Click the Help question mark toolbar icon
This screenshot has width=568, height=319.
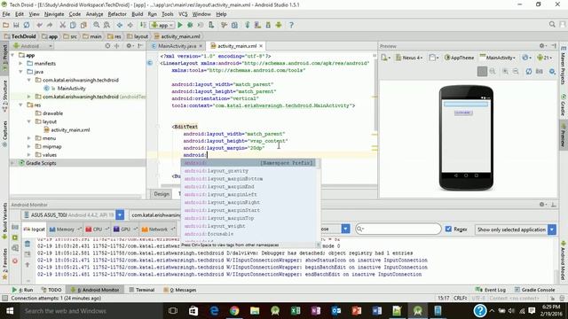291,25
